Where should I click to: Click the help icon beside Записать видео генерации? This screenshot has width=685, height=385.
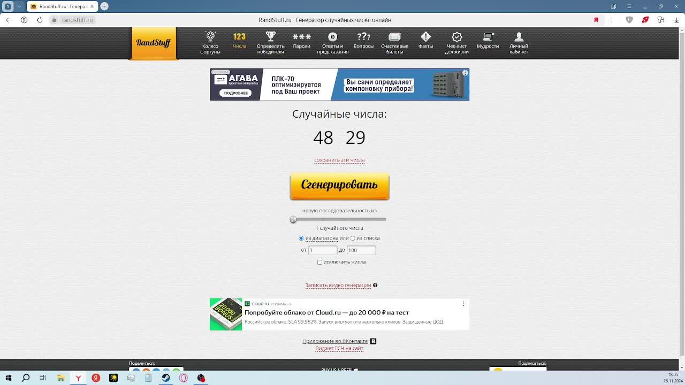[375, 285]
